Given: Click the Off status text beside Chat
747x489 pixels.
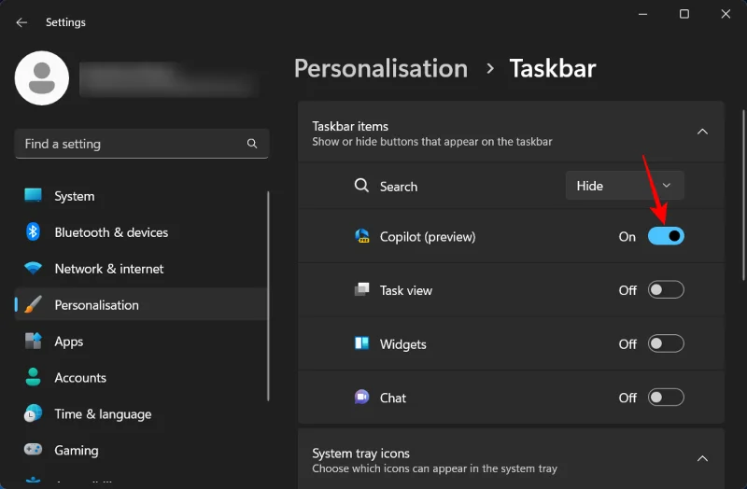Looking at the screenshot, I should tap(627, 398).
